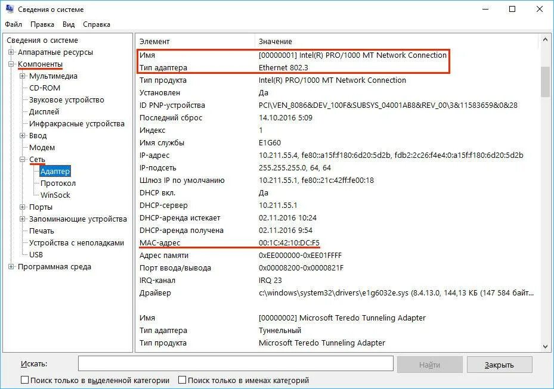Click the IP-подсеть value 255.255.255.0, 64, 64
The width and height of the screenshot is (554, 389).
(295, 168)
